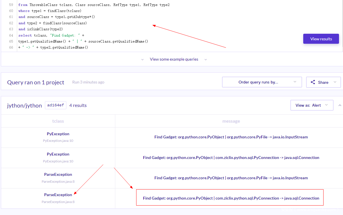Open the jython/jython project link
The width and height of the screenshot is (343, 215).
pyautogui.click(x=25, y=105)
